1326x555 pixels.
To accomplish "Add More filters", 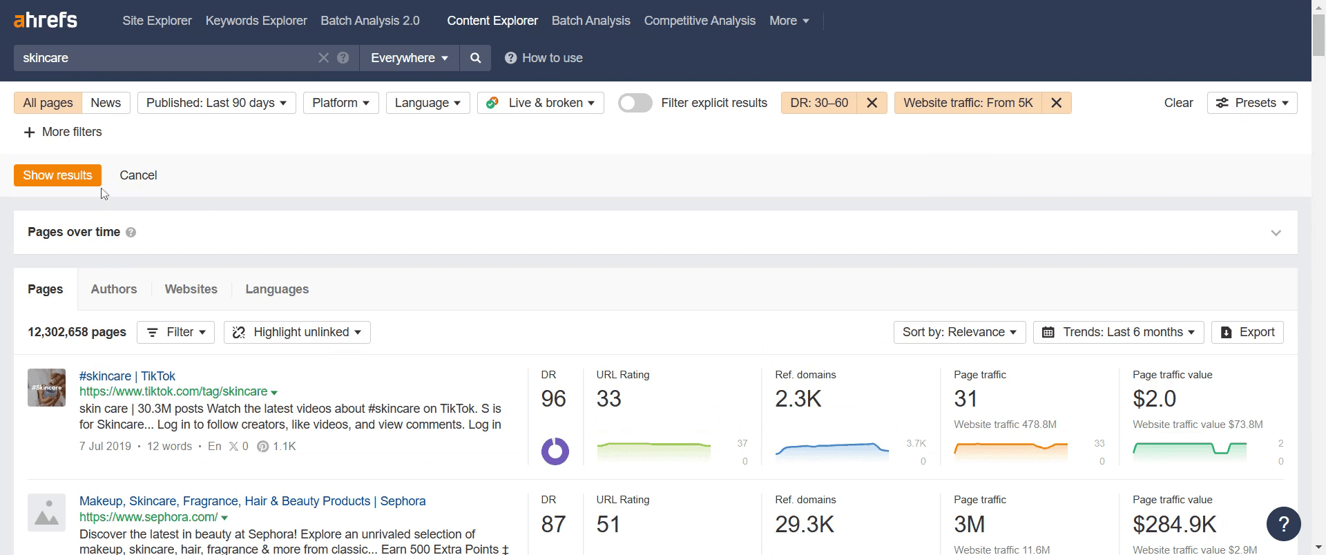I will [63, 132].
